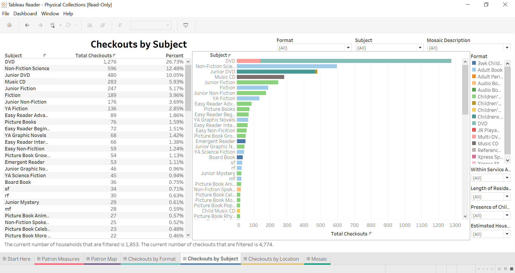Image resolution: width=515 pixels, height=273 pixels.
Task: Select the Adult Book legend color swatch
Action: tap(474, 70)
